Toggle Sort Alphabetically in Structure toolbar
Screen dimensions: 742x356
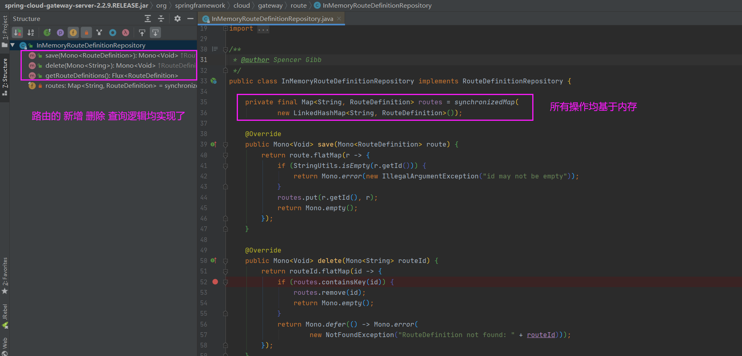point(31,33)
